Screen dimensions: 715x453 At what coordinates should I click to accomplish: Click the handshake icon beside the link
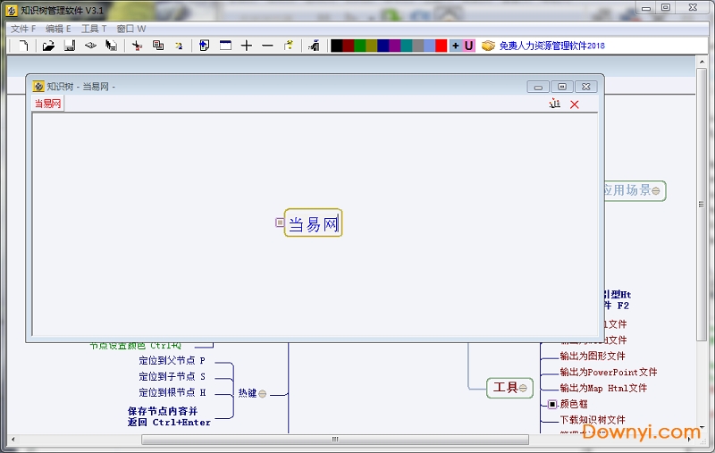(488, 46)
